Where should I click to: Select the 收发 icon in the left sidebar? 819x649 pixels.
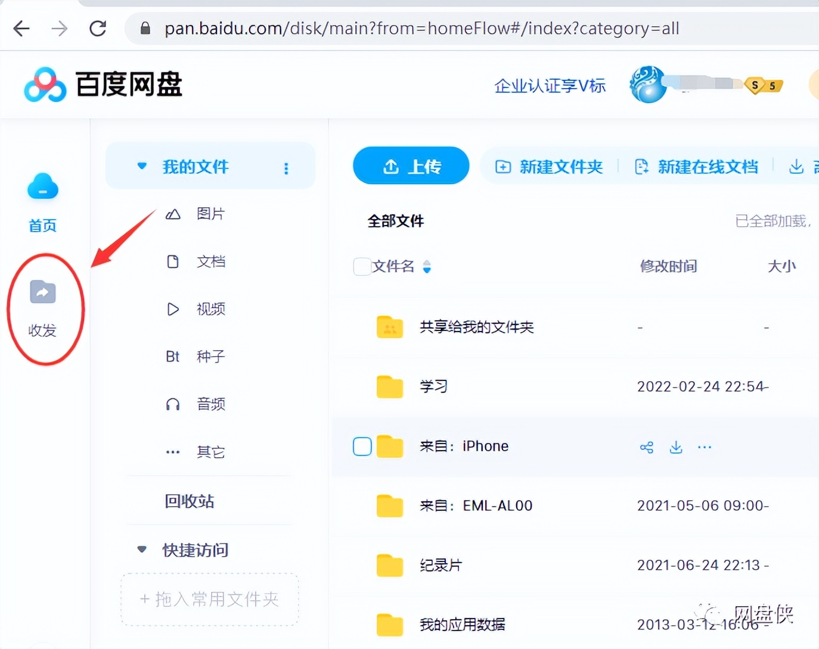(42, 292)
